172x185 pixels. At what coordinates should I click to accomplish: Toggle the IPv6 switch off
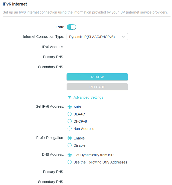coord(71,27)
